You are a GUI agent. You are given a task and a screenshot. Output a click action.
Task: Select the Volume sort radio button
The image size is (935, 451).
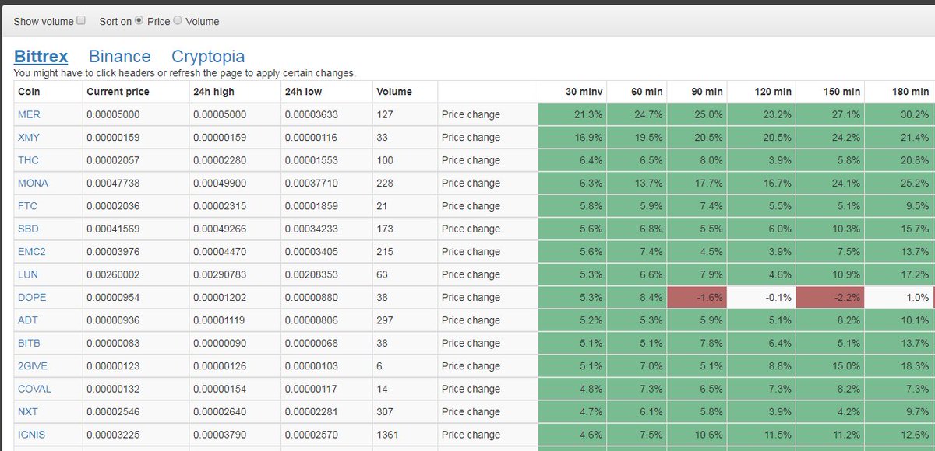coord(178,21)
